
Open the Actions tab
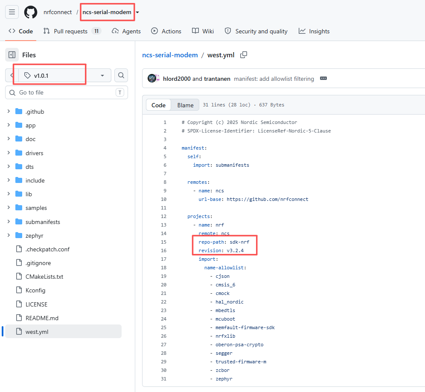pyautogui.click(x=166, y=31)
